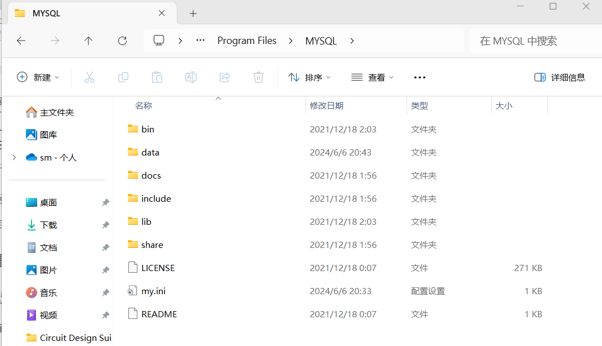Go back with the left arrow
602x346 pixels.
coord(21,41)
